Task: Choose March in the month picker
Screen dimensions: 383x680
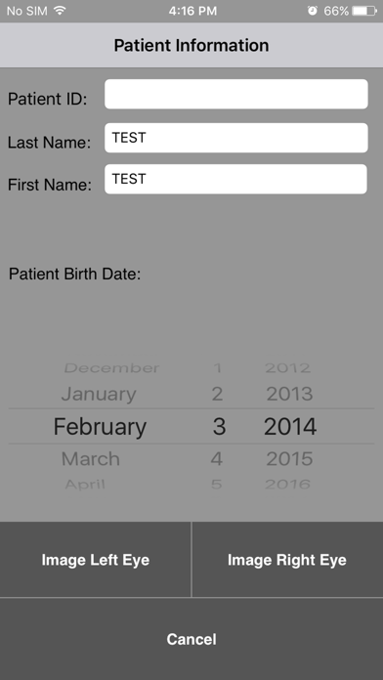Action: click(x=91, y=459)
